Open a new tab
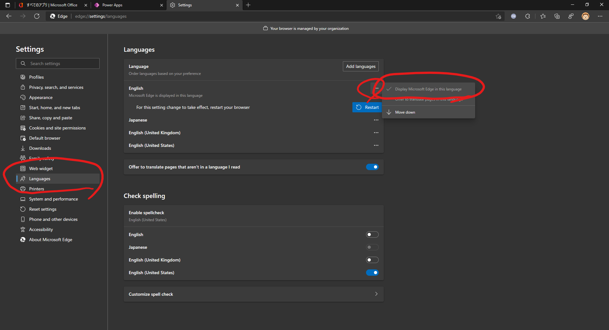Viewport: 609px width, 330px height. pos(248,5)
